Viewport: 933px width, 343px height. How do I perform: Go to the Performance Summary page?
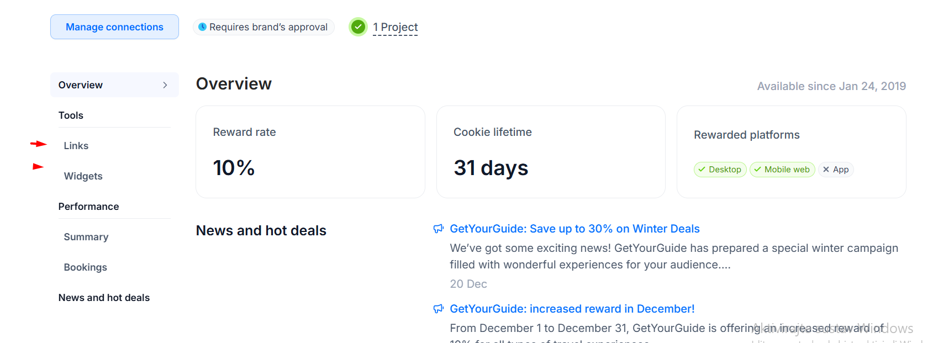click(86, 237)
